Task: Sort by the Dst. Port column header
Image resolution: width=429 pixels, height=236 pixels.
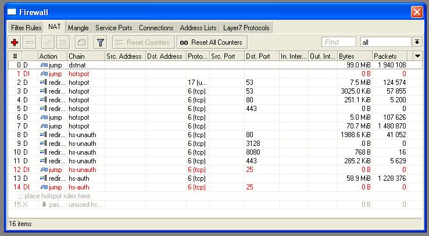Action: [262, 56]
